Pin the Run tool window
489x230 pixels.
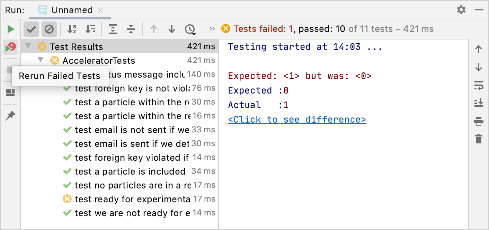tap(10, 115)
